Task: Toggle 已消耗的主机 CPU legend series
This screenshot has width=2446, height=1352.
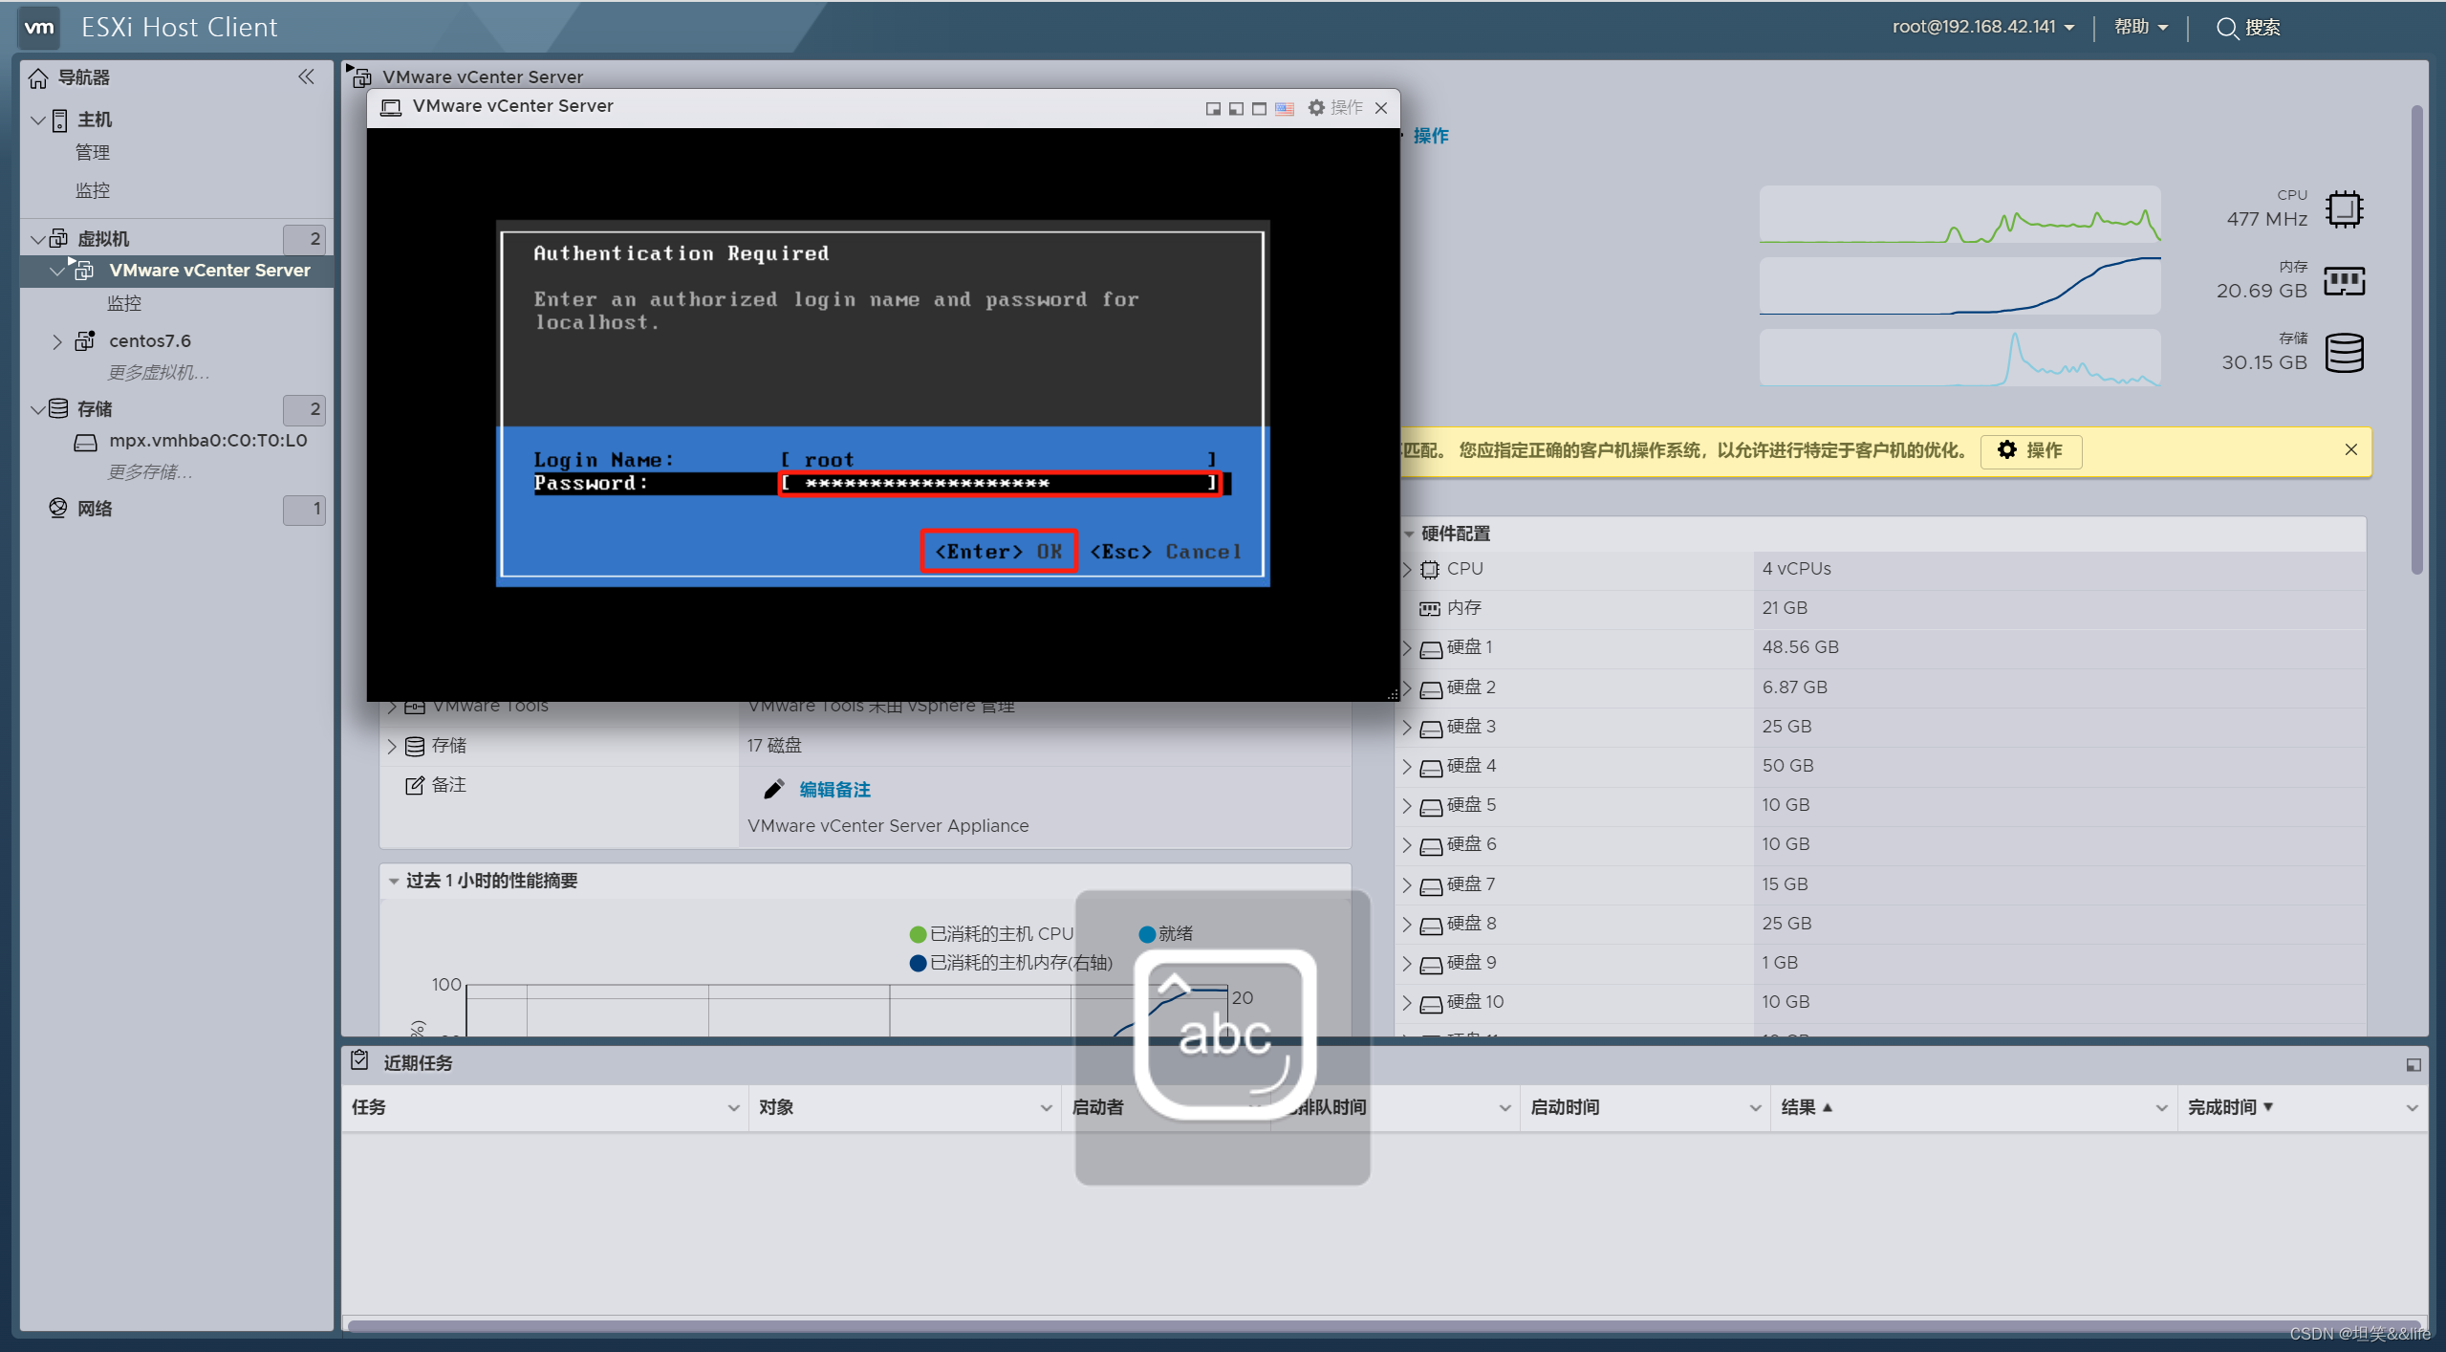Action: point(992,934)
